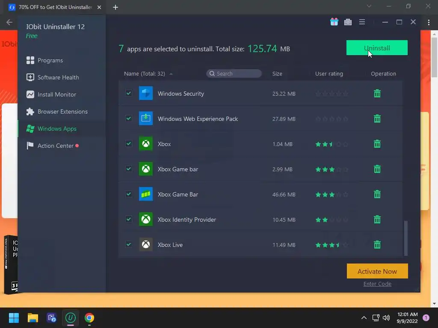
Task: Click the volume speaker tray icon
Action: pyautogui.click(x=386, y=318)
